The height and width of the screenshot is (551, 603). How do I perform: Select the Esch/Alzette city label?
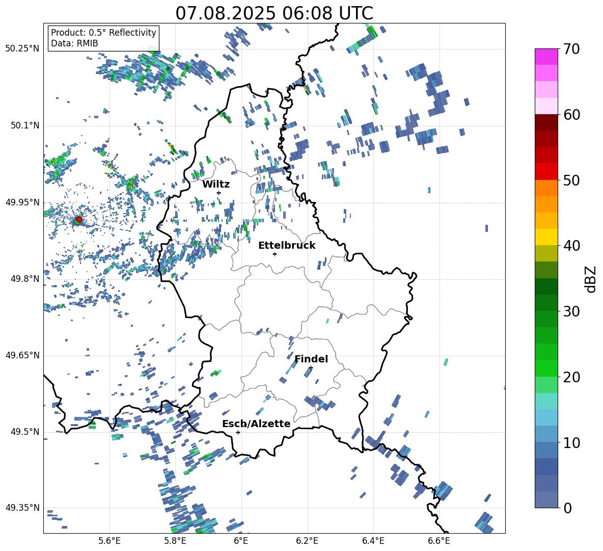(x=256, y=424)
